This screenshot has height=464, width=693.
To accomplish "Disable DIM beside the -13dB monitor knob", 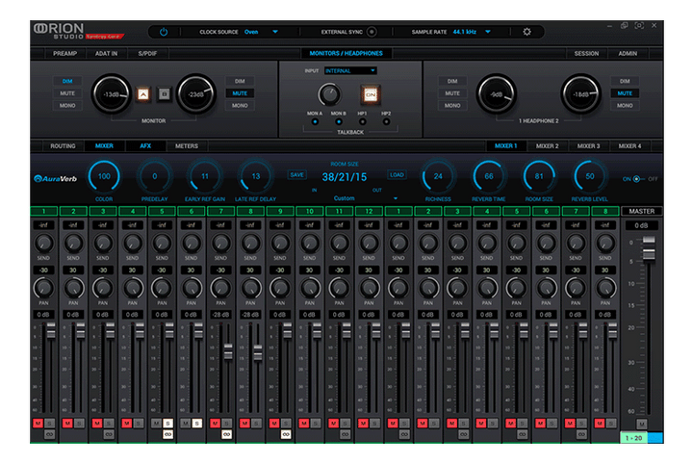I will (x=67, y=81).
